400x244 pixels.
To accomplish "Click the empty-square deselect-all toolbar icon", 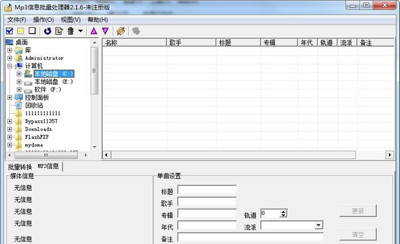I will coord(32,31).
